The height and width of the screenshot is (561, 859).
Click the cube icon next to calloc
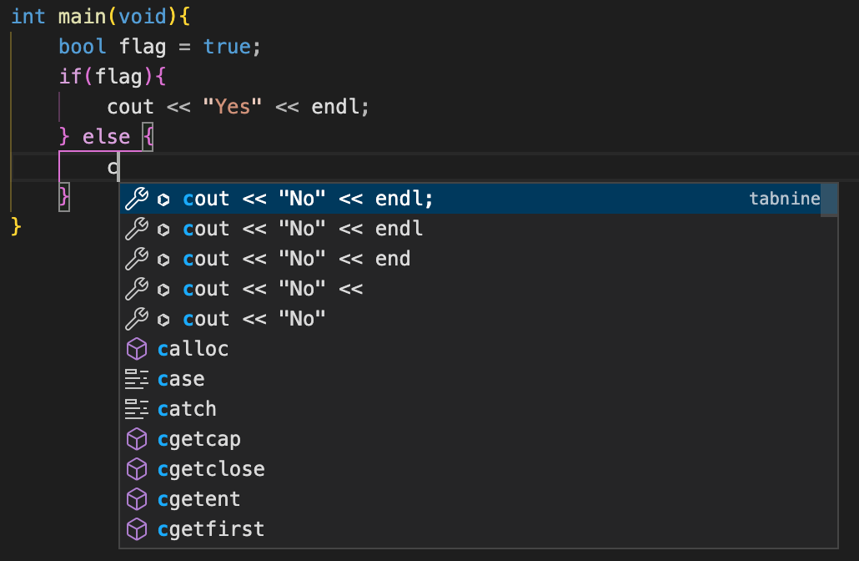(137, 349)
